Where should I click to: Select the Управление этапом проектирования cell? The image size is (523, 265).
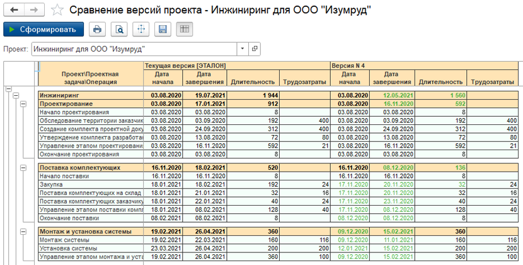tap(91, 146)
